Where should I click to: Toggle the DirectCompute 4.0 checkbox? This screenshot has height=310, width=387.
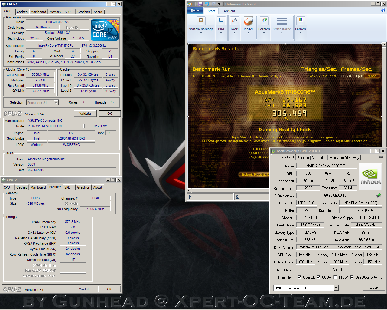[x=352, y=277]
